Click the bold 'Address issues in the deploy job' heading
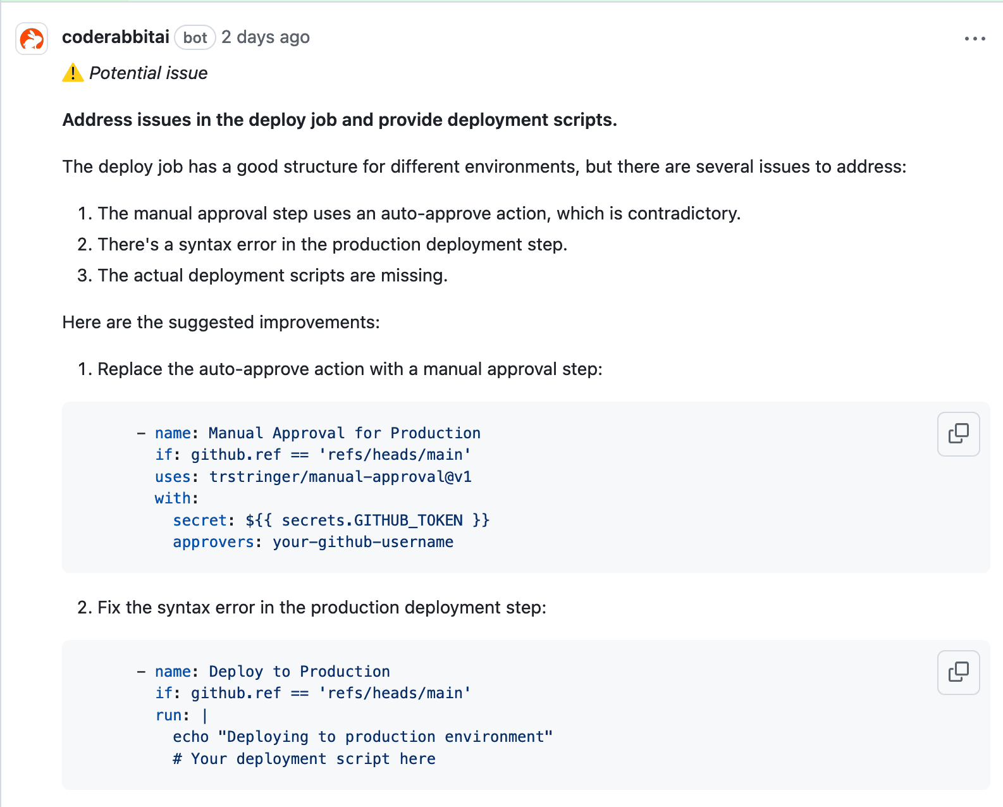The width and height of the screenshot is (1003, 807). (x=340, y=120)
